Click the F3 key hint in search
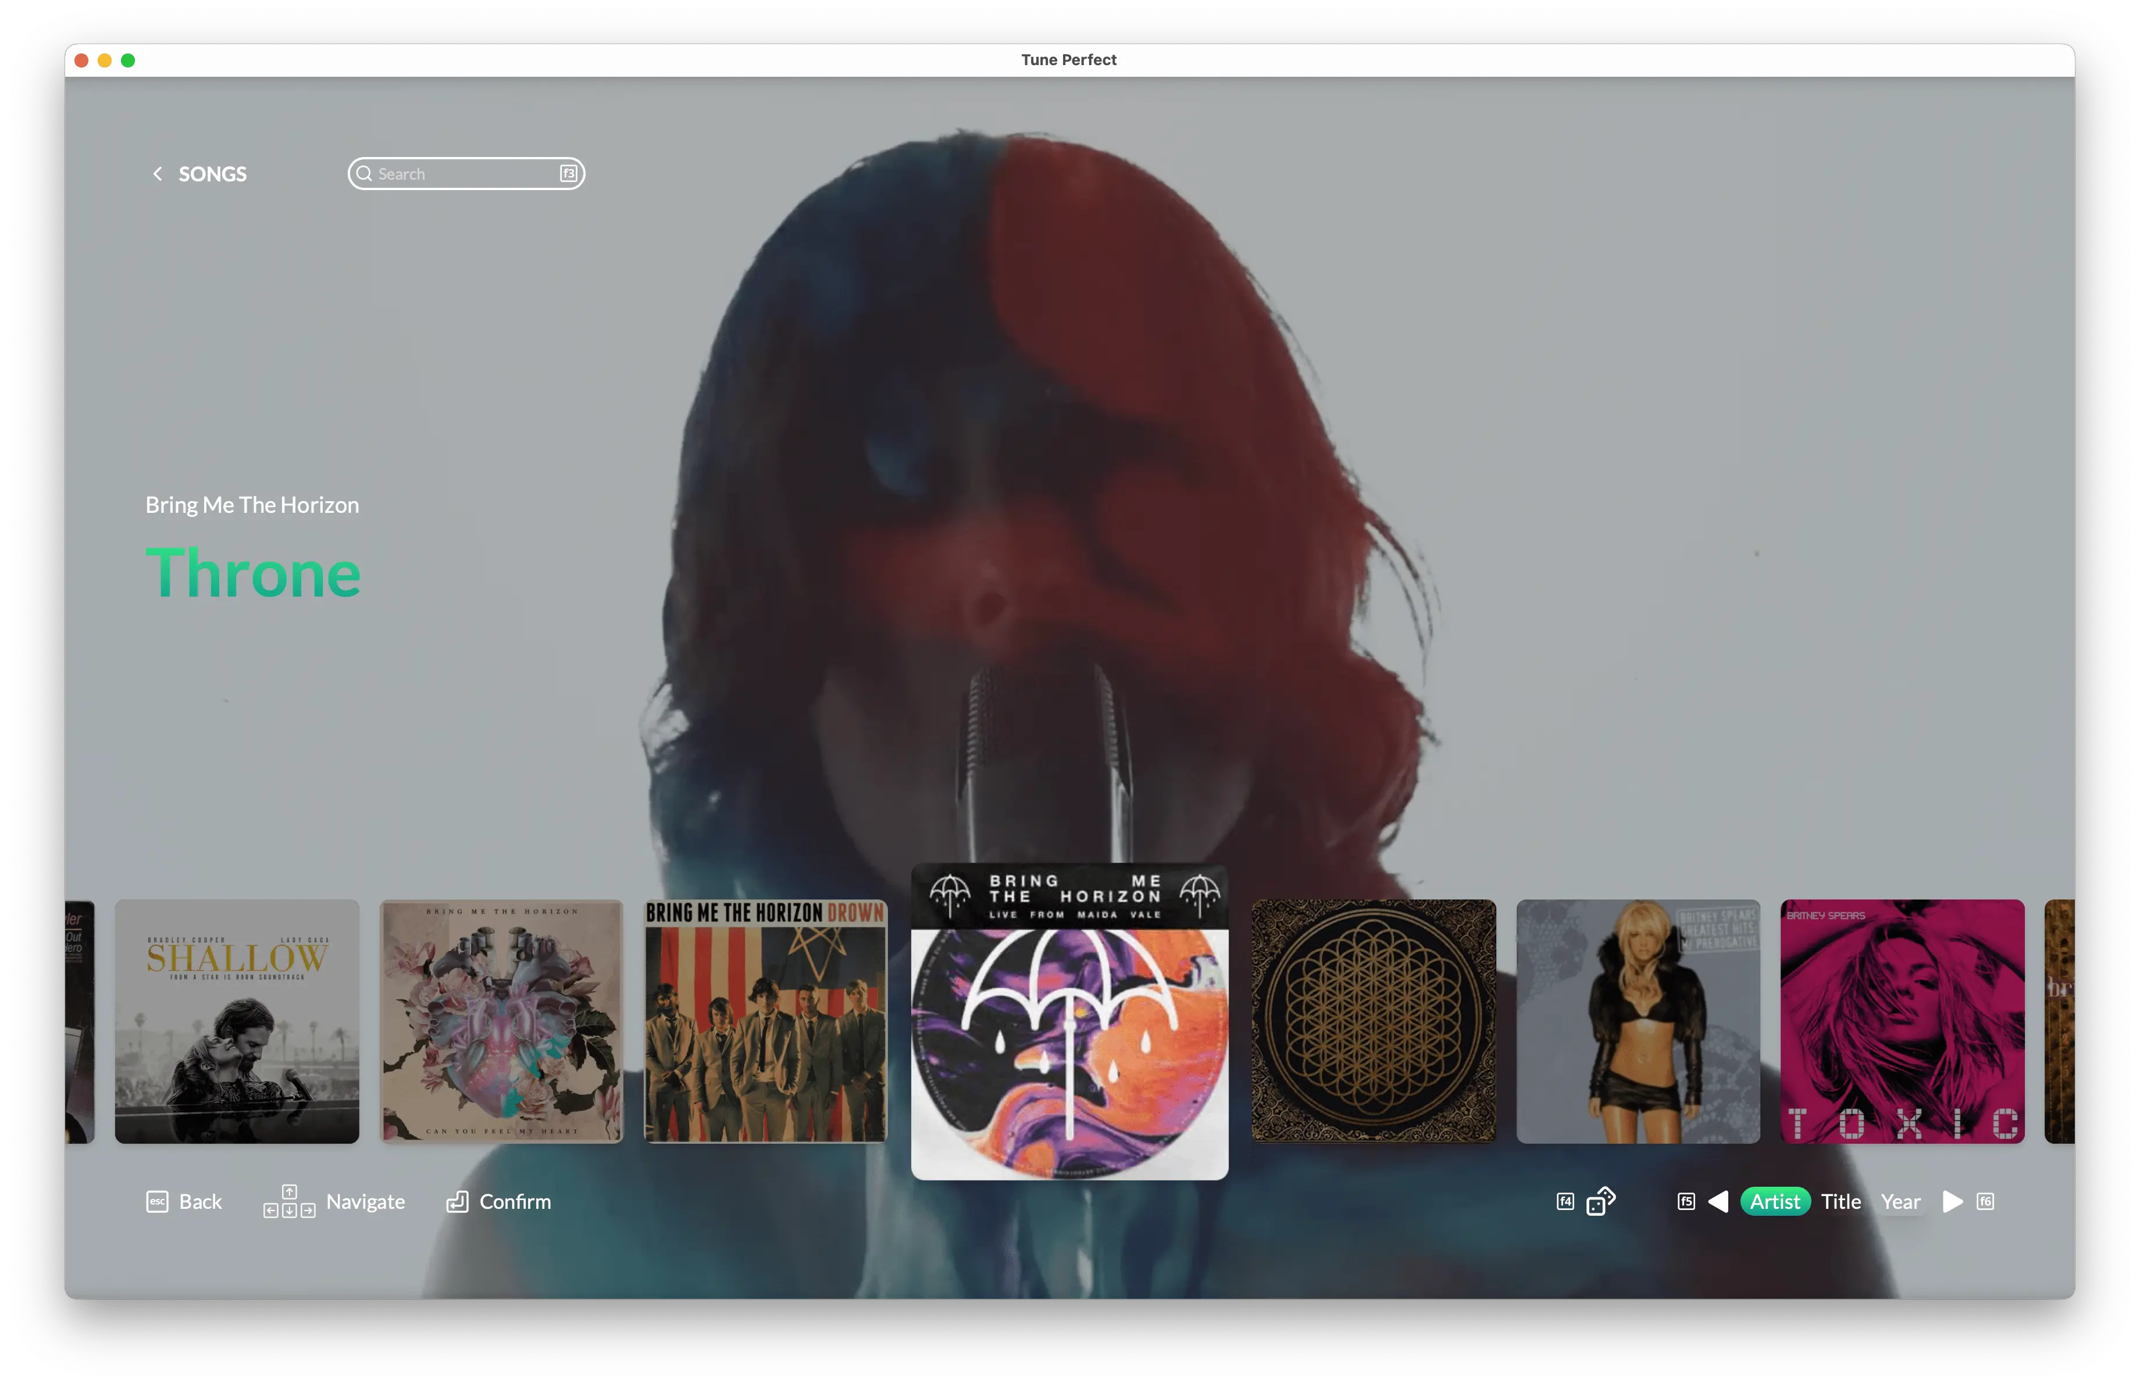Screen dimensions: 2140x1385 click(568, 173)
